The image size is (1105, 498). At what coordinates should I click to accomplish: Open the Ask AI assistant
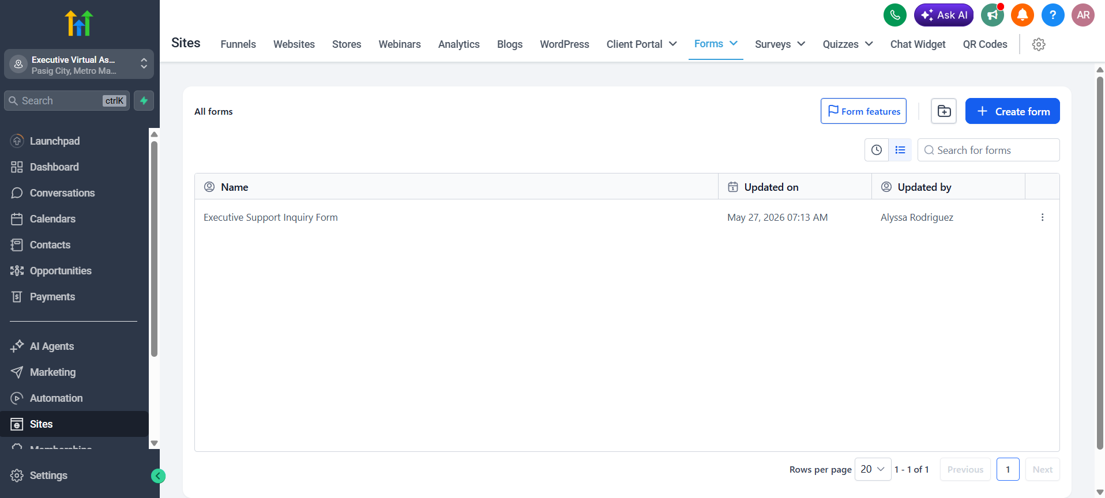click(x=944, y=15)
